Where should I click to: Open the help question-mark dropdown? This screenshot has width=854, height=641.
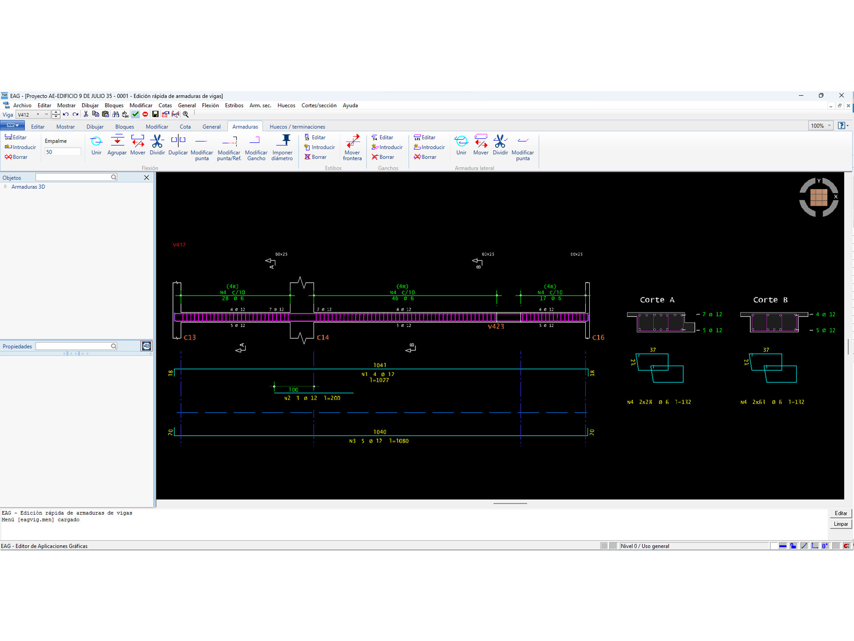[x=843, y=126]
